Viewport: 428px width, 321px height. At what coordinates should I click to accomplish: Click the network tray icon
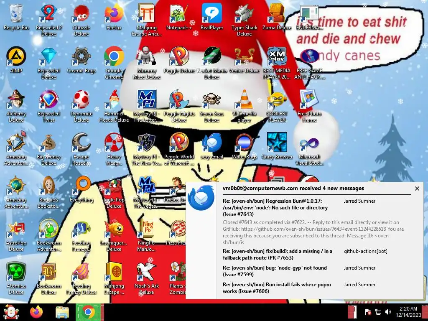378,312
